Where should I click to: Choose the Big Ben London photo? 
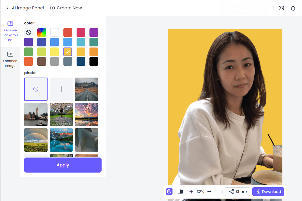[x=36, y=114]
